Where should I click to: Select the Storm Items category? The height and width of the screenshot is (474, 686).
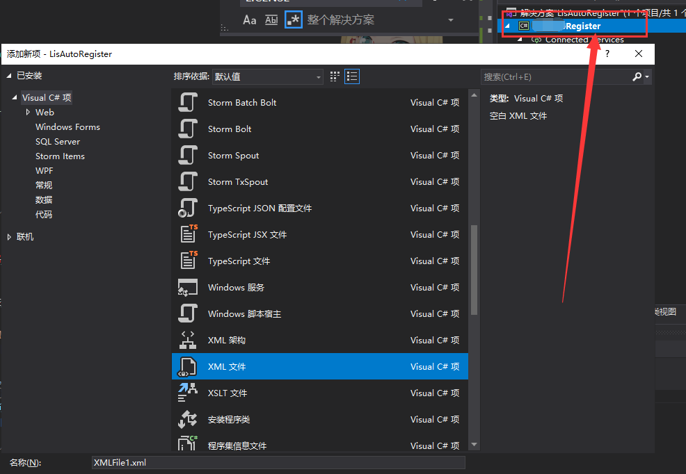point(60,156)
